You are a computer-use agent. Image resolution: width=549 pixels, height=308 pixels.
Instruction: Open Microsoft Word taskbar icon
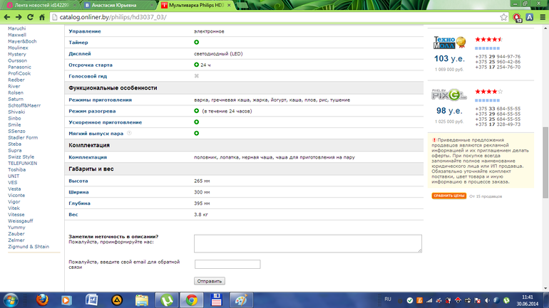pos(91,299)
